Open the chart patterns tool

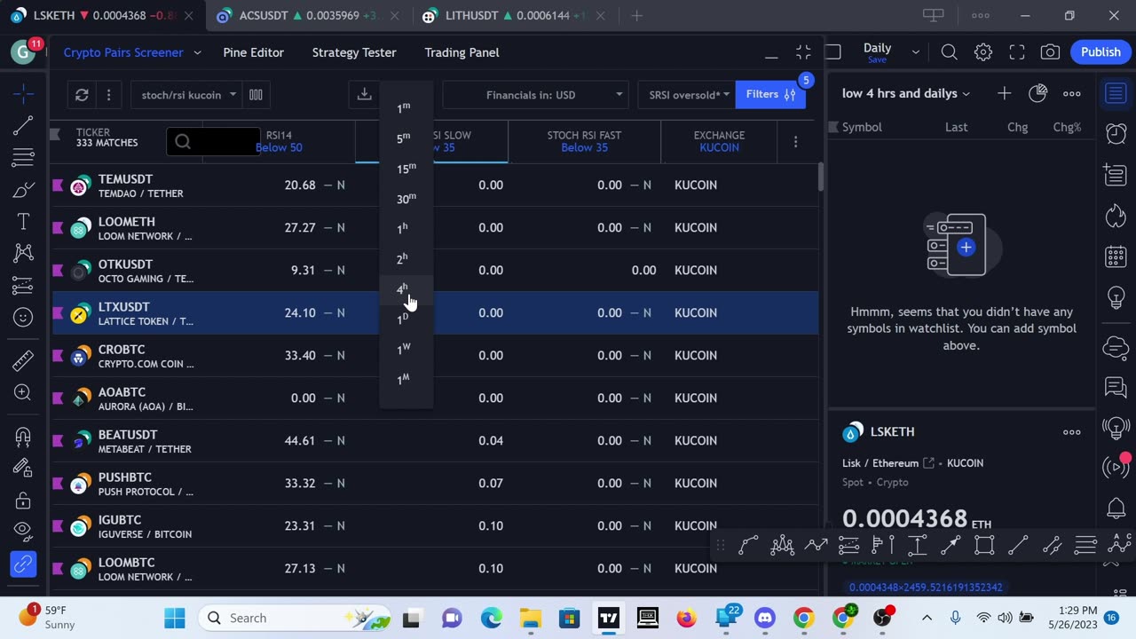point(23,254)
